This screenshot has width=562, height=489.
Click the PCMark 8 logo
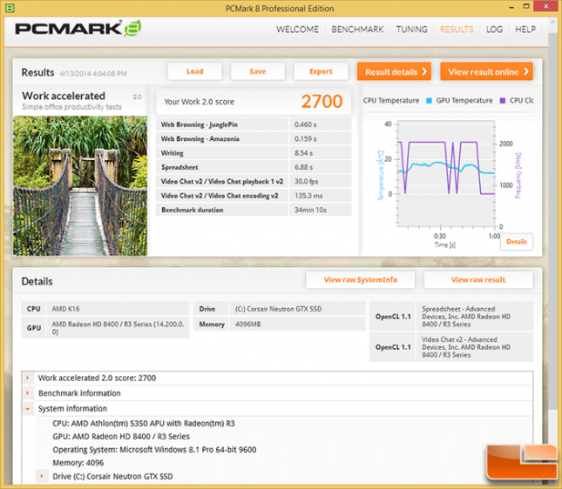(x=78, y=29)
